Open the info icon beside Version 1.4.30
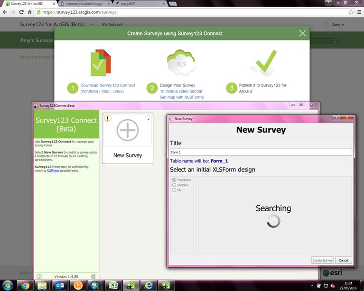The width and height of the screenshot is (364, 291). [x=39, y=276]
